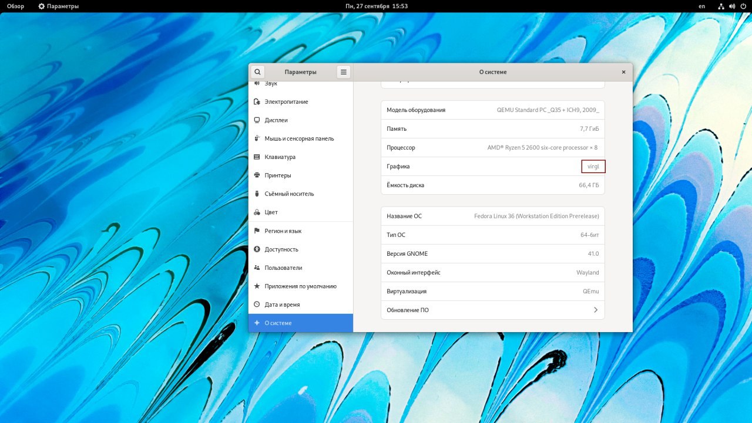Image resolution: width=752 pixels, height=423 pixels.
Task: Click the Параметры title in sidebar header
Action: [300, 72]
